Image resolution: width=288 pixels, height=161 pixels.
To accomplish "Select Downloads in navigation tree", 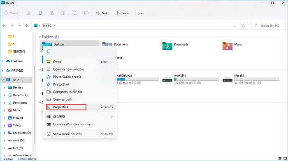I will point(18,103).
